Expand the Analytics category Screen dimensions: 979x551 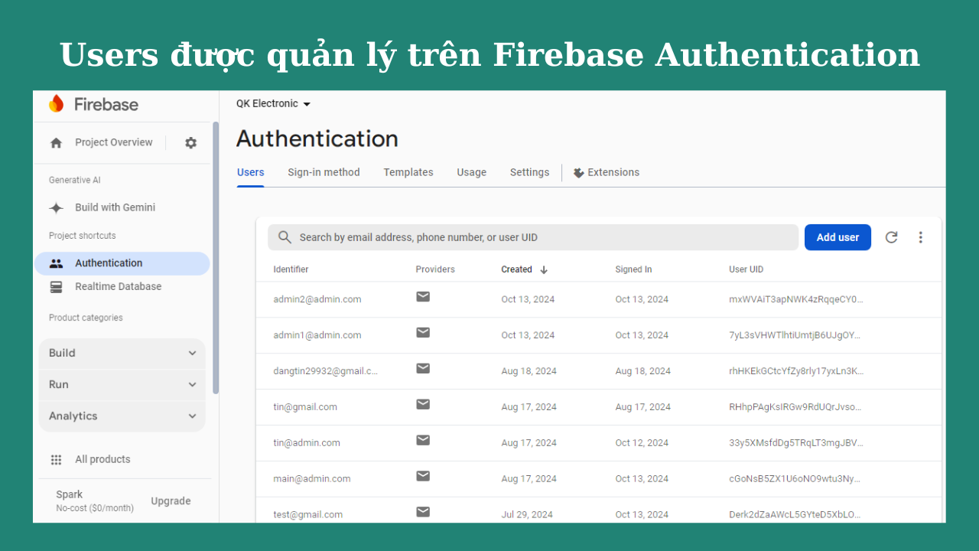[x=122, y=416]
